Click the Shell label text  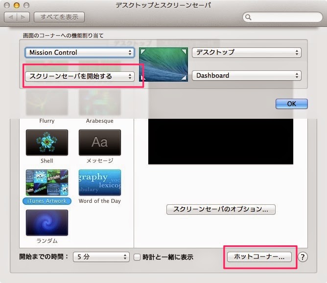pos(47,161)
